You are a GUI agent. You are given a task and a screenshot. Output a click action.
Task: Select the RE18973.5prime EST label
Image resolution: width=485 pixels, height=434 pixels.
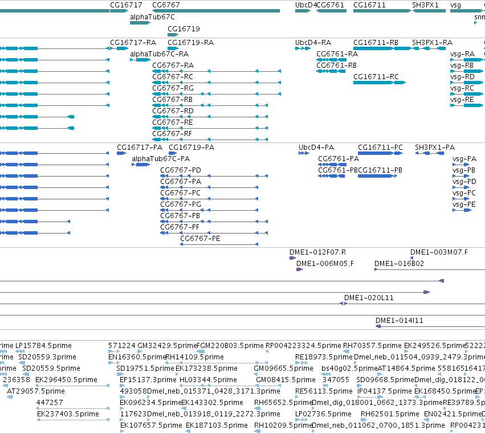pyautogui.click(x=324, y=357)
